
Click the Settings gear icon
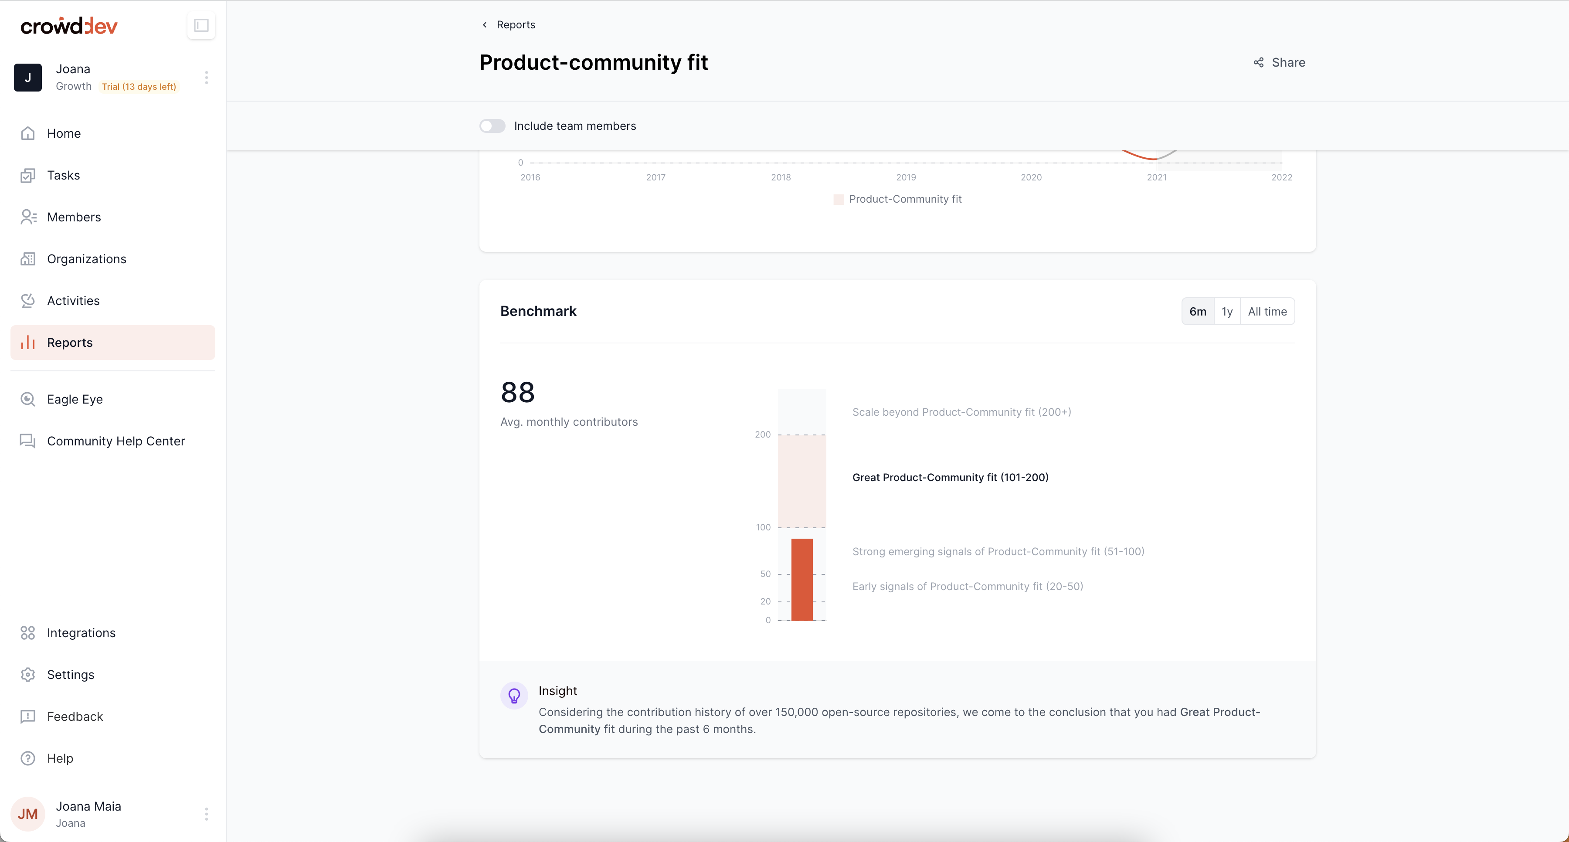point(28,675)
